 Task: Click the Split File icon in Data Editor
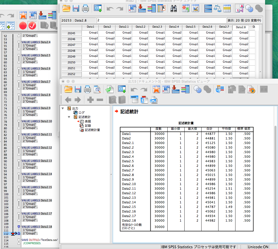click(x=208, y=8)
